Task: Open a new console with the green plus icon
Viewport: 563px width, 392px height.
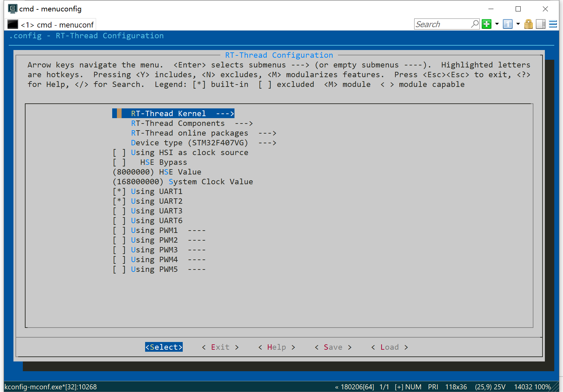Action: (x=486, y=24)
